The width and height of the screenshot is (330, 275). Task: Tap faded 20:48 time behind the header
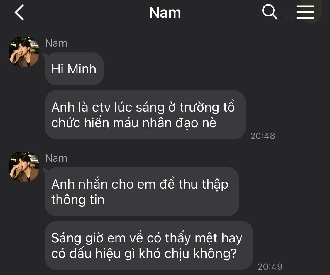click(283, 16)
